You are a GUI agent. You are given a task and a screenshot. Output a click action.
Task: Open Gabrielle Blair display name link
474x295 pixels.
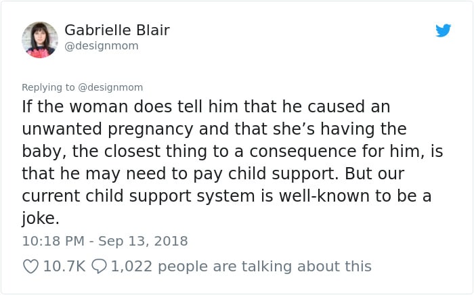coord(117,30)
